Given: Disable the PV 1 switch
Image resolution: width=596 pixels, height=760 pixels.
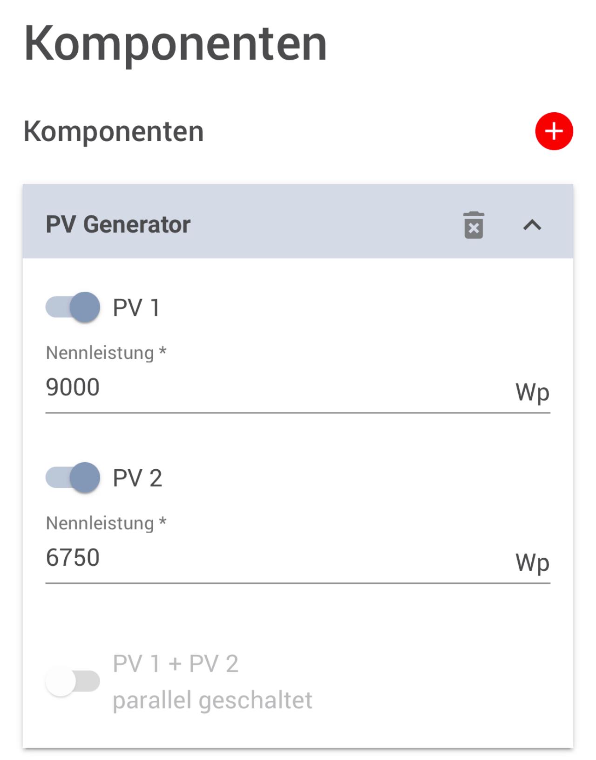Looking at the screenshot, I should [73, 308].
